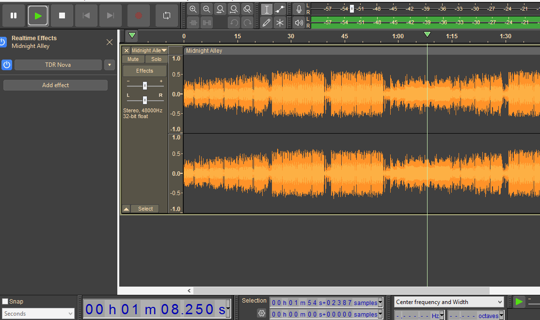
Task: Click the scroll left arrow
Action: (189, 291)
